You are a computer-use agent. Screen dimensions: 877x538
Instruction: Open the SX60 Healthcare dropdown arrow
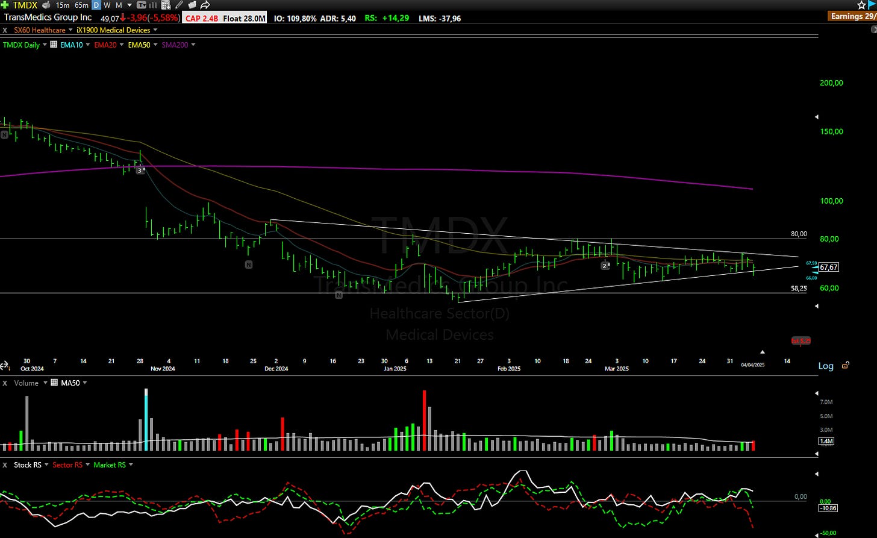coord(71,30)
